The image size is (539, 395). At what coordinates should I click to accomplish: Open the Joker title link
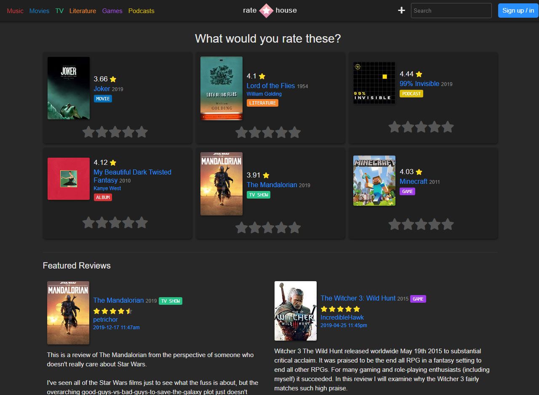pyautogui.click(x=102, y=89)
